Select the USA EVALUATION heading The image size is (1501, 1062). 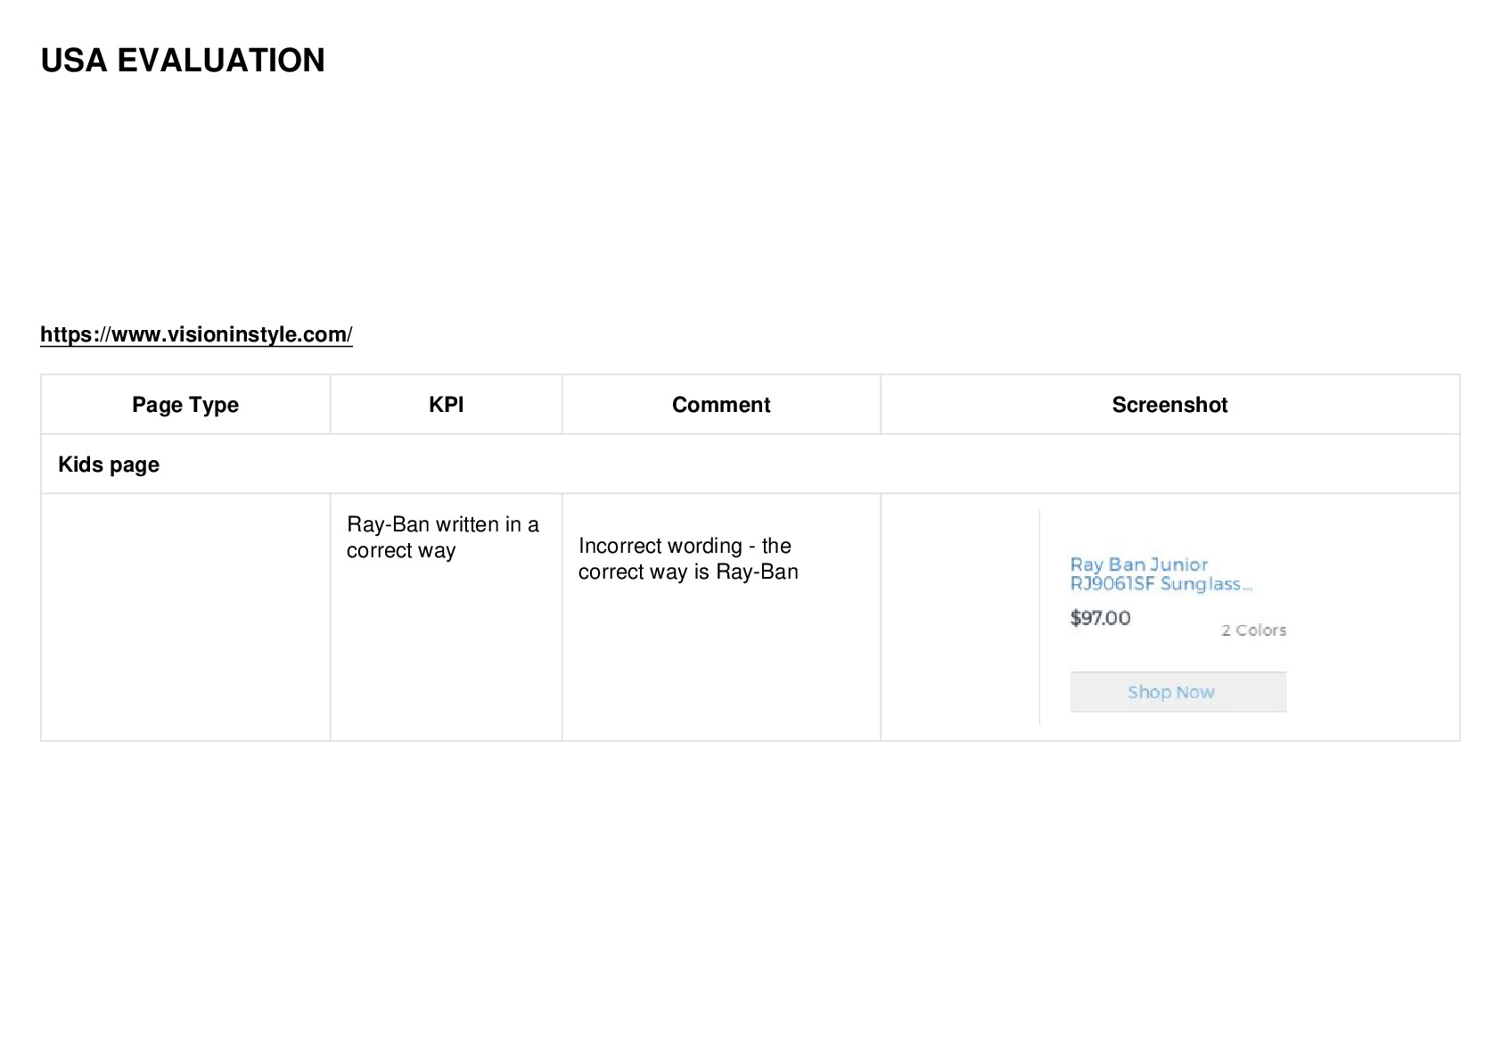(x=183, y=61)
